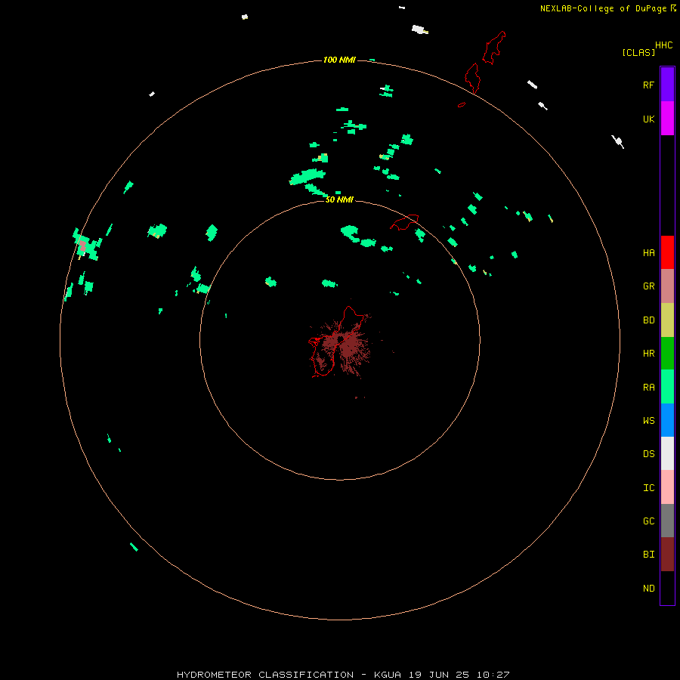Click the NEXLAB-College of DuPage credit text
The height and width of the screenshot is (680, 680).
coord(605,8)
